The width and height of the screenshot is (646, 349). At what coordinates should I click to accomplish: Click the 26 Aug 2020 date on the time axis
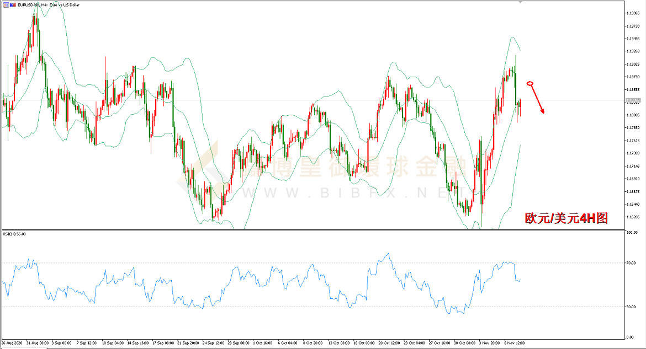click(x=12, y=342)
